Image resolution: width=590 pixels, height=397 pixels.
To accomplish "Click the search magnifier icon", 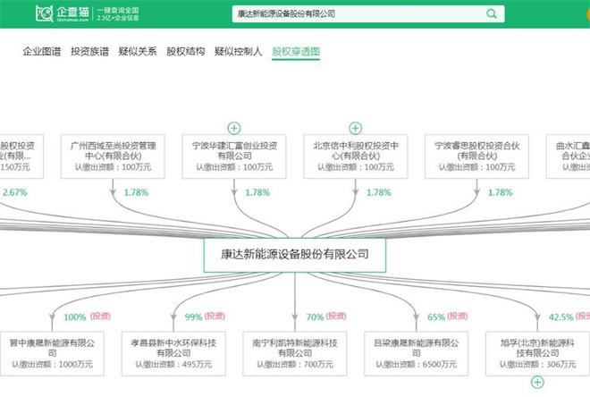I will click(492, 14).
